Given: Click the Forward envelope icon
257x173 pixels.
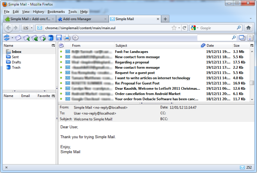Looking at the screenshot, I should 43,38.
